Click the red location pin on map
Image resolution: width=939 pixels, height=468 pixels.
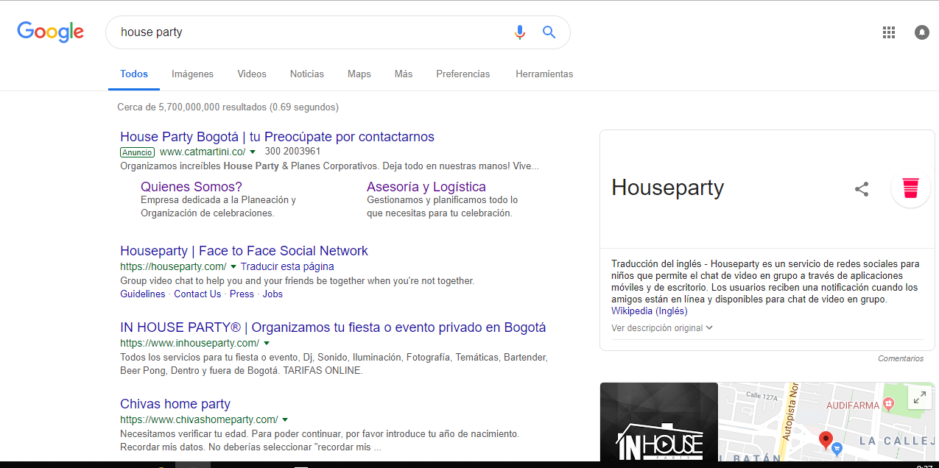[x=826, y=439]
